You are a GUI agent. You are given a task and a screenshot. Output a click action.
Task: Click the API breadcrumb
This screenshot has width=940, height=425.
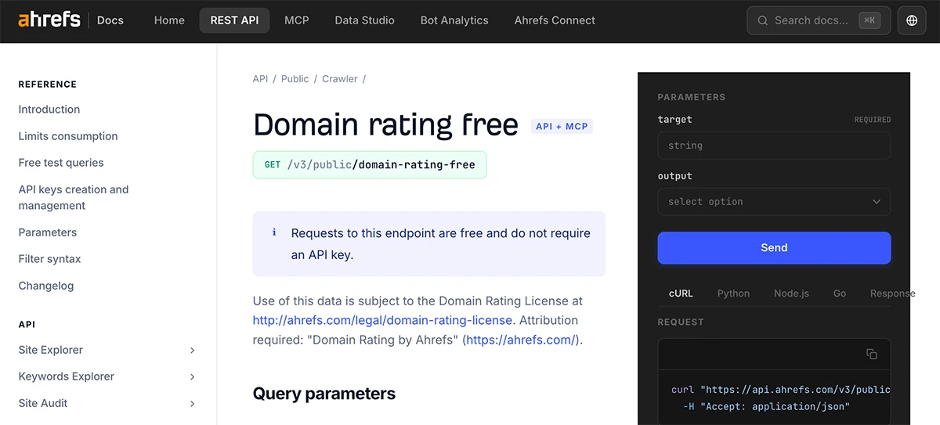(260, 79)
